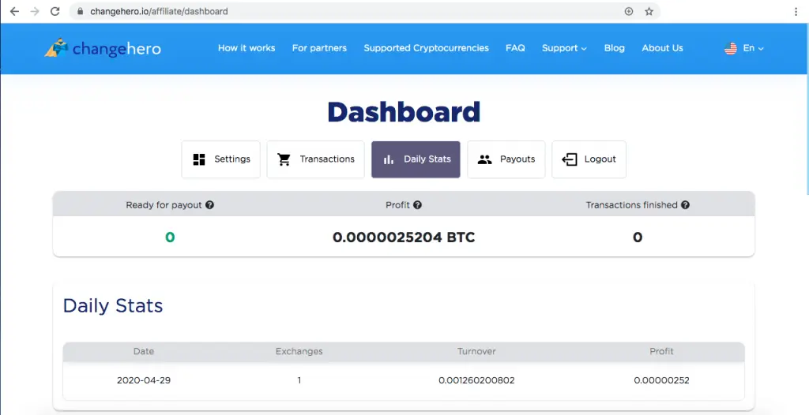
Task: Click the Exchanges cell showing 1
Action: (299, 380)
